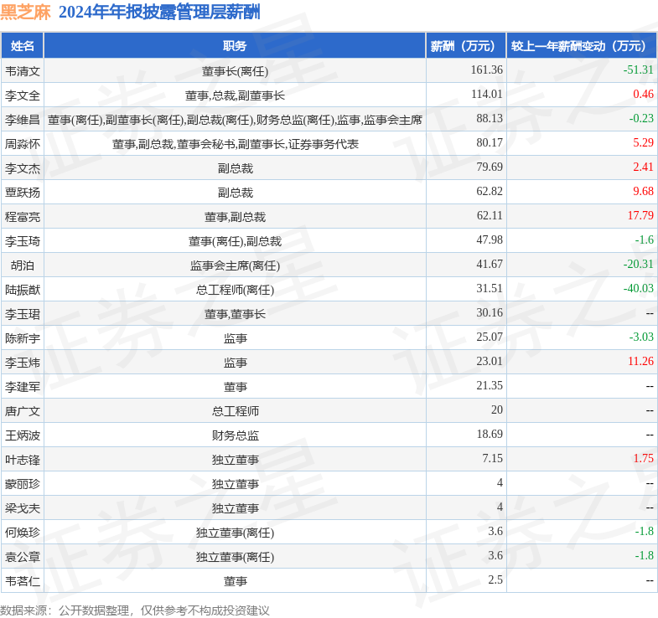Click salary change value 5.29
Viewport: 658px width, 618px height.
[x=643, y=142]
